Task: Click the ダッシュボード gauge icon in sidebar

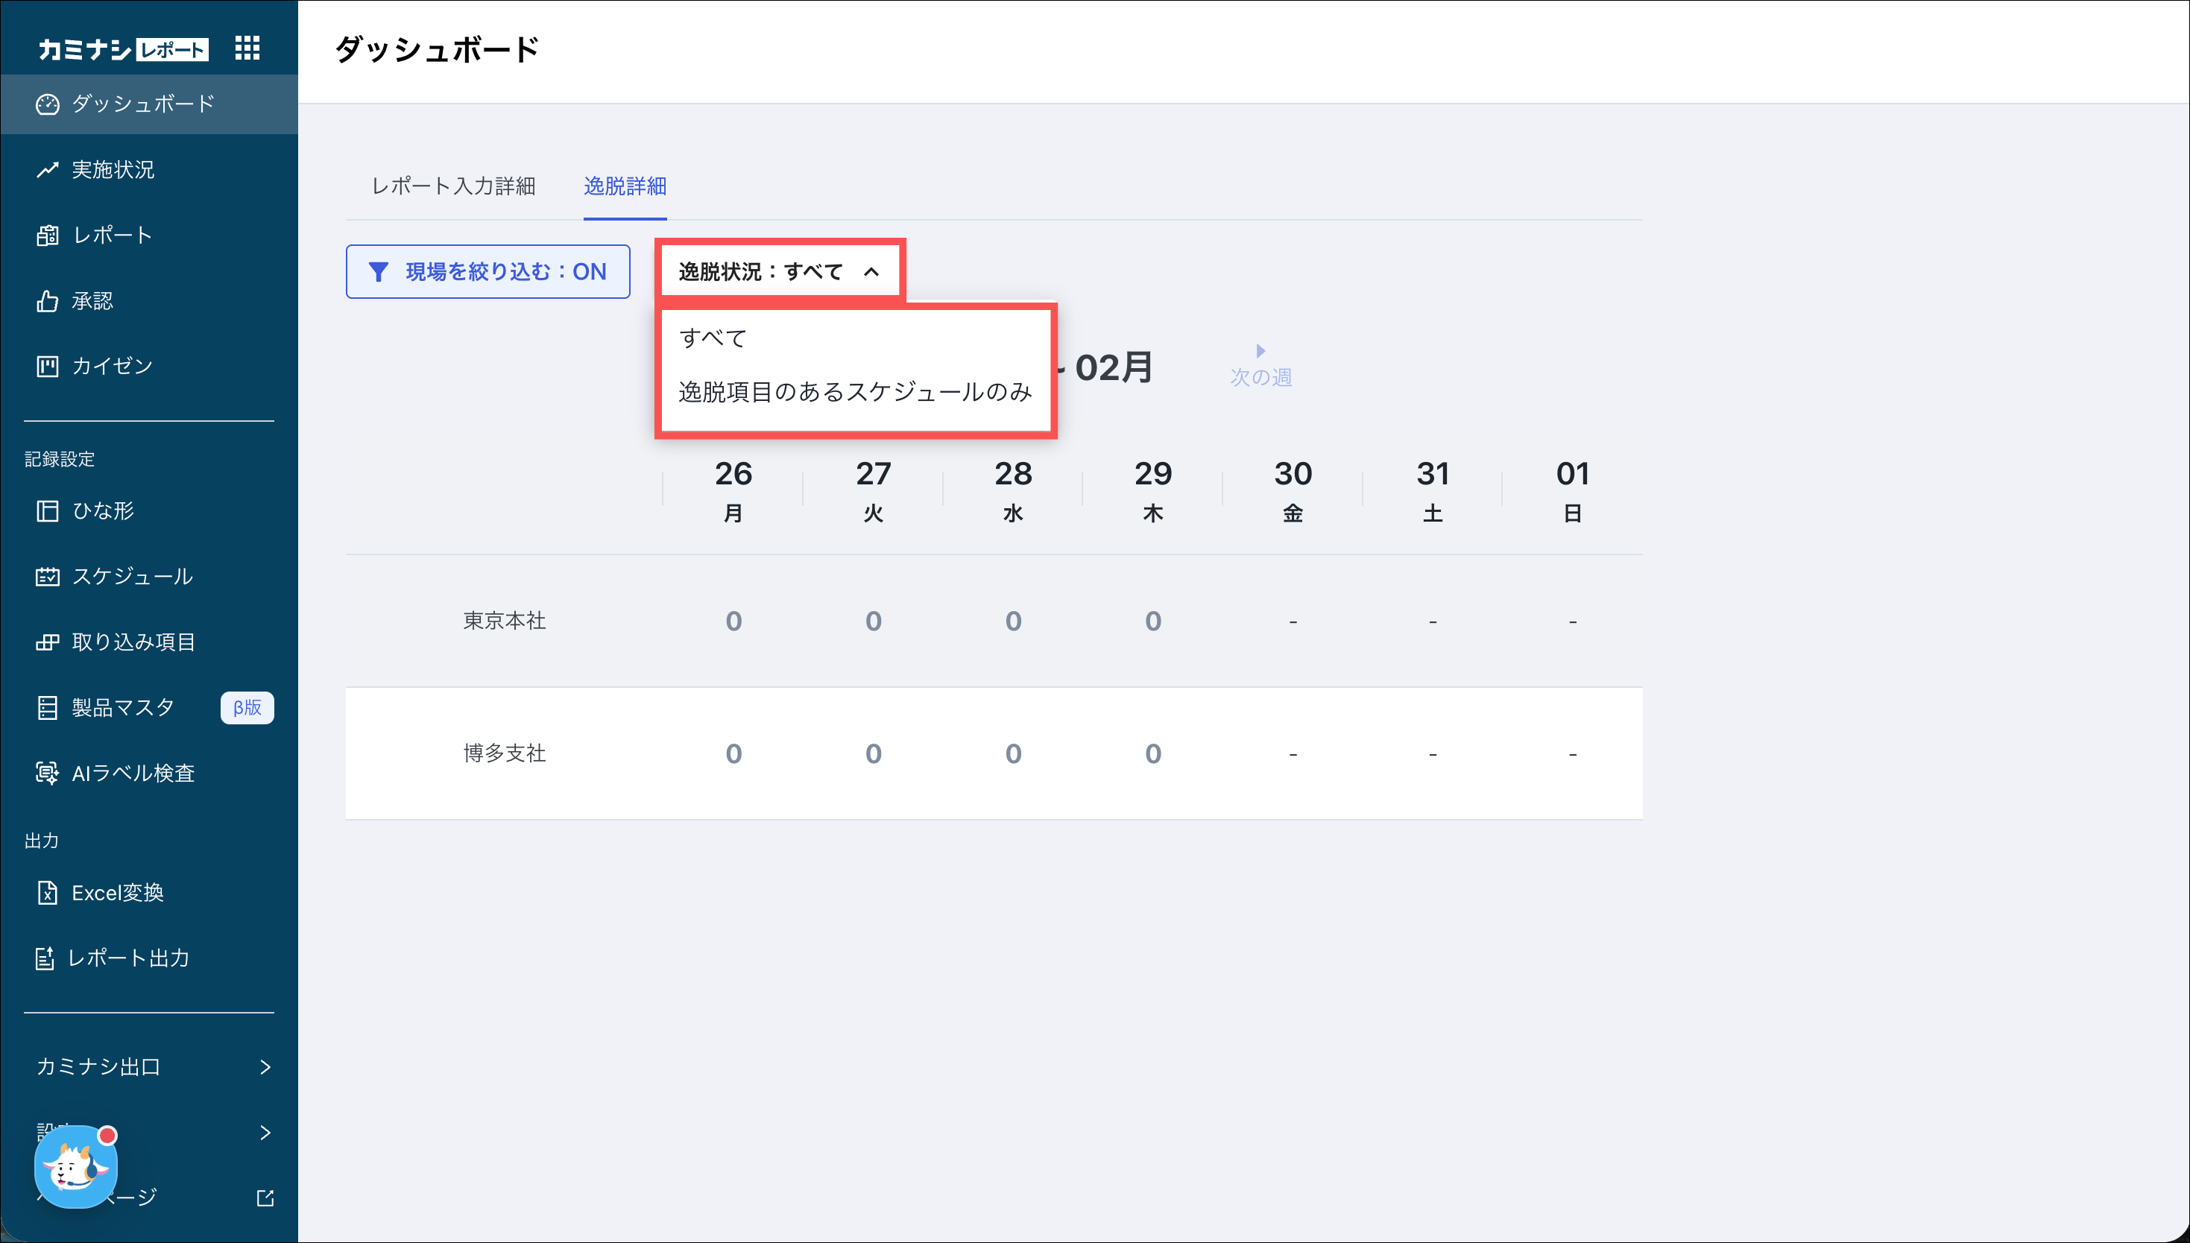Action: coord(48,104)
